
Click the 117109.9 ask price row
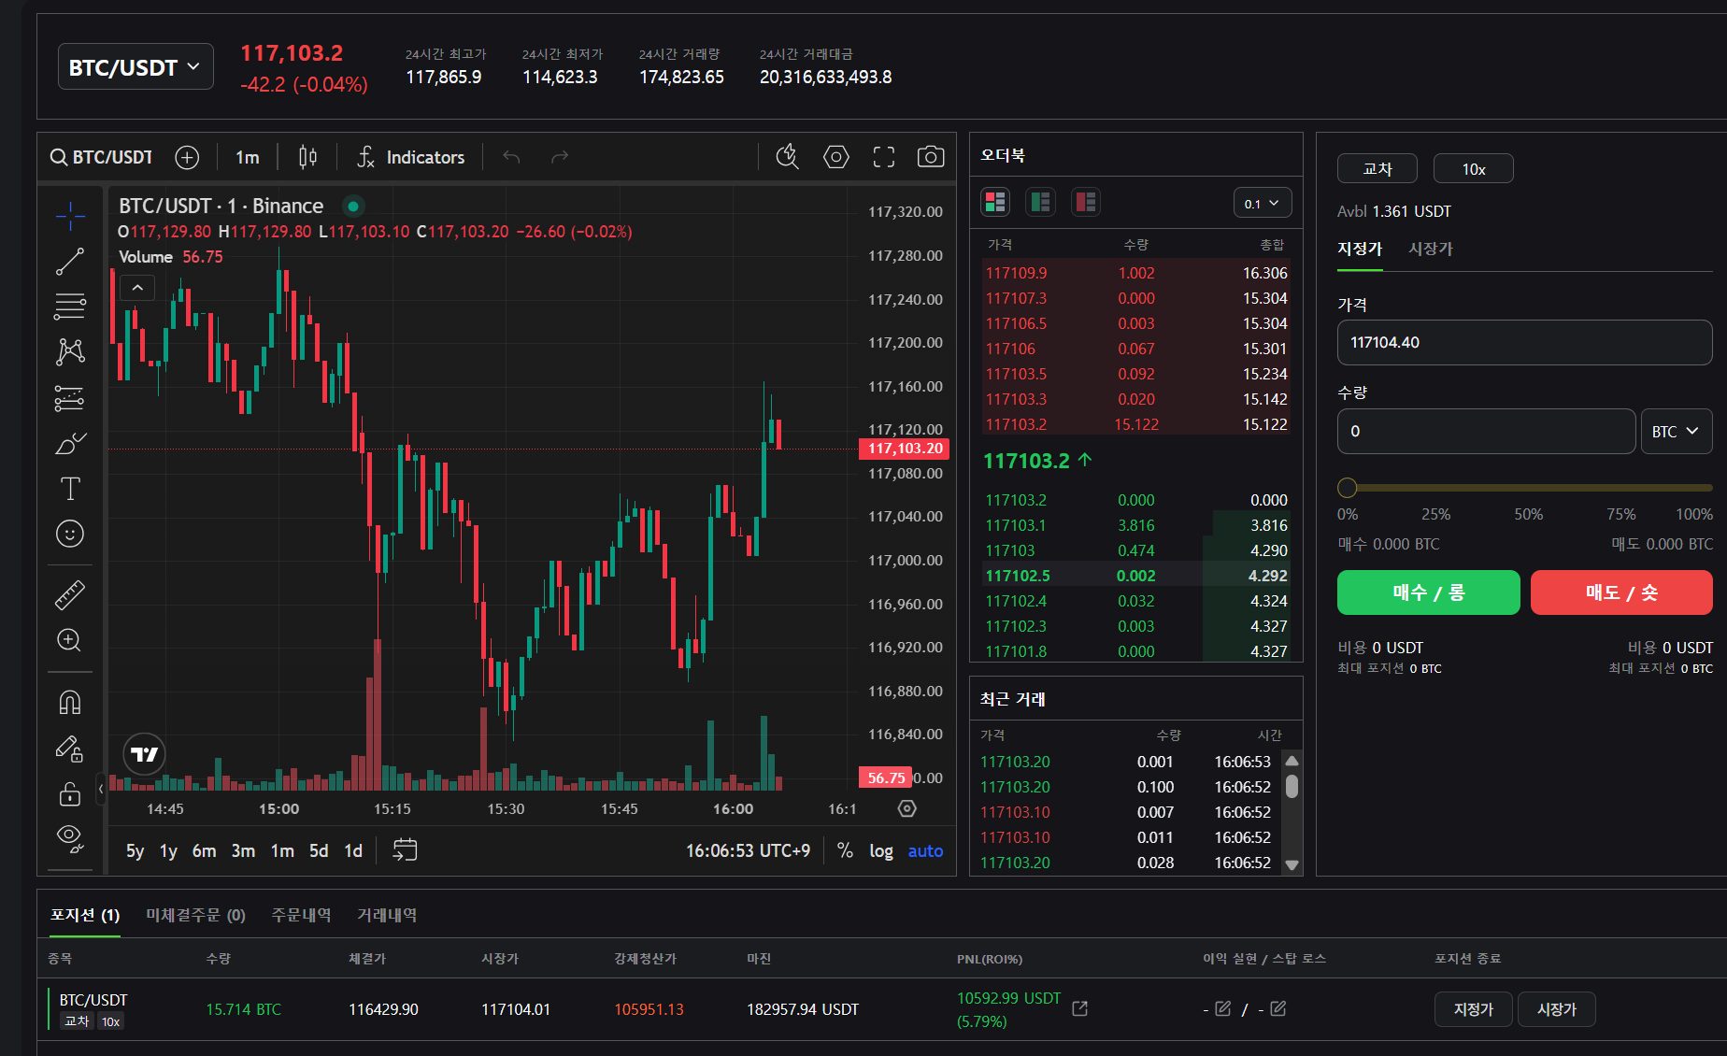(1135, 273)
